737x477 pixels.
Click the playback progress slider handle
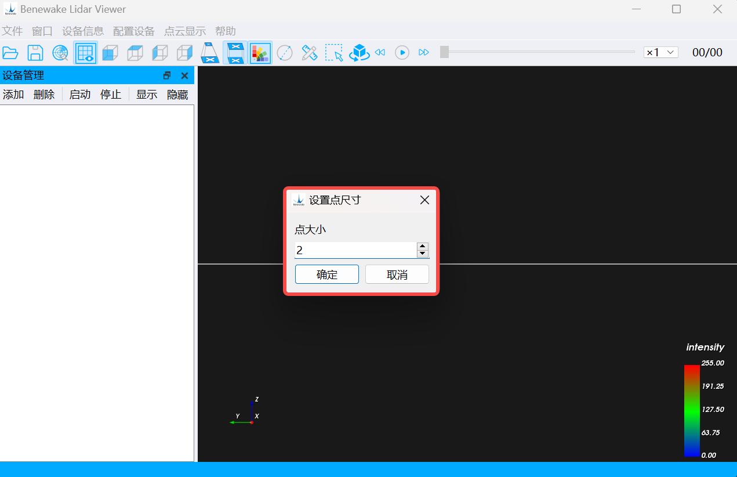point(444,52)
